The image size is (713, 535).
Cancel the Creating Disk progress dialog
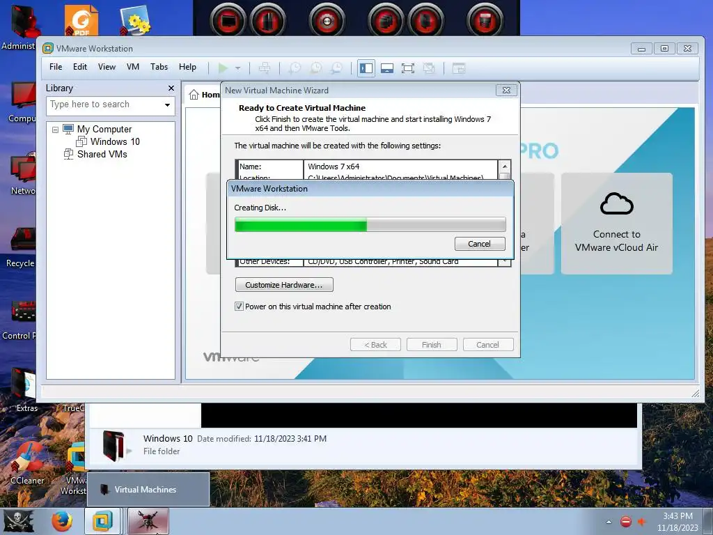[x=480, y=244]
